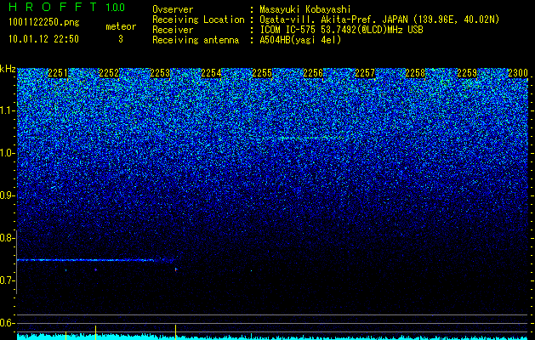Click the 2254 time marker
The width and height of the screenshot is (535, 340).
(x=211, y=72)
